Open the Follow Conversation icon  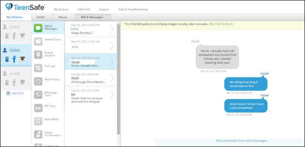click(38, 135)
